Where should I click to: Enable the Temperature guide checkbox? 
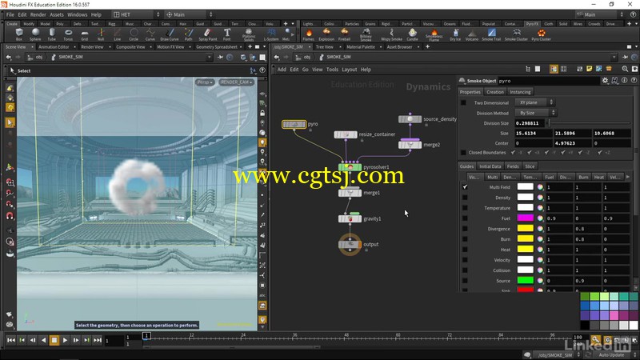pos(465,208)
